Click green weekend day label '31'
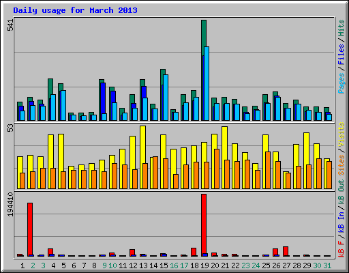The width and height of the screenshot is (349, 273). pos(327,265)
